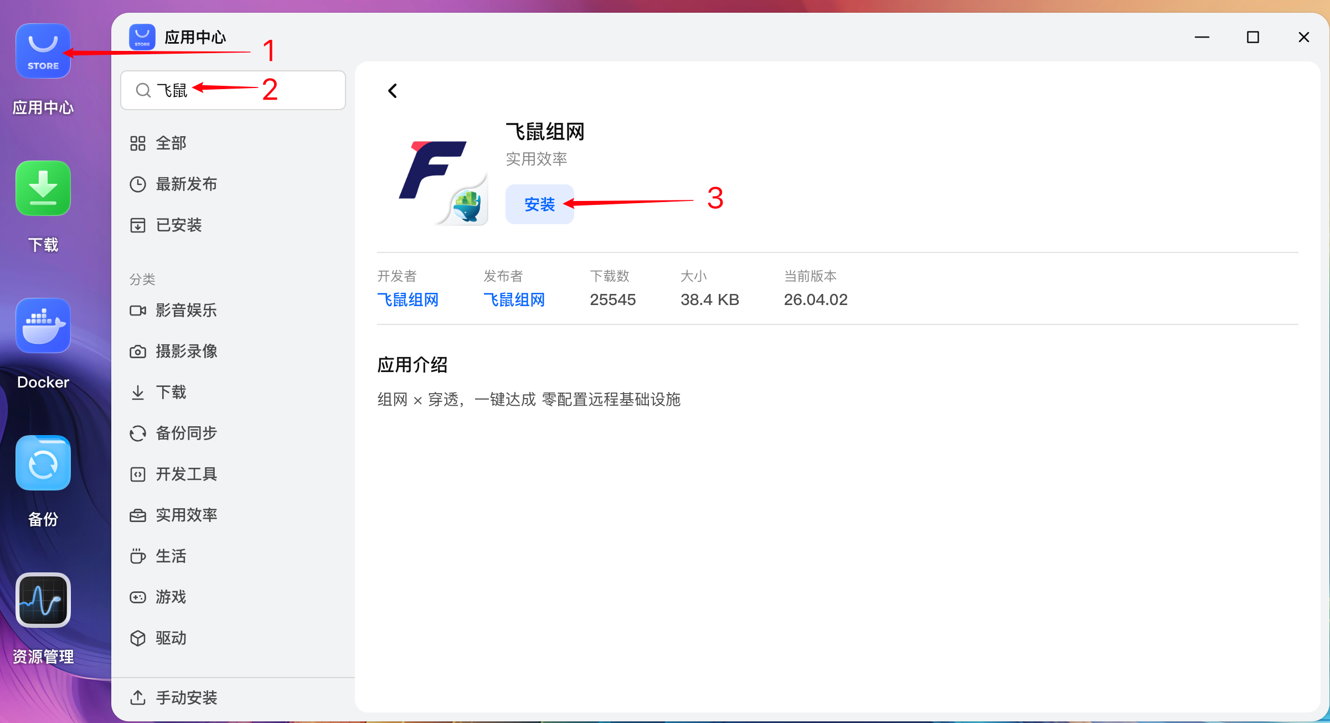Click the 手动安装 upload icon

coord(138,698)
